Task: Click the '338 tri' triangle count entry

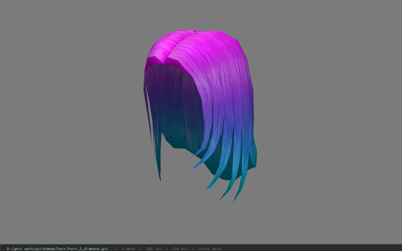Action: coord(180,249)
